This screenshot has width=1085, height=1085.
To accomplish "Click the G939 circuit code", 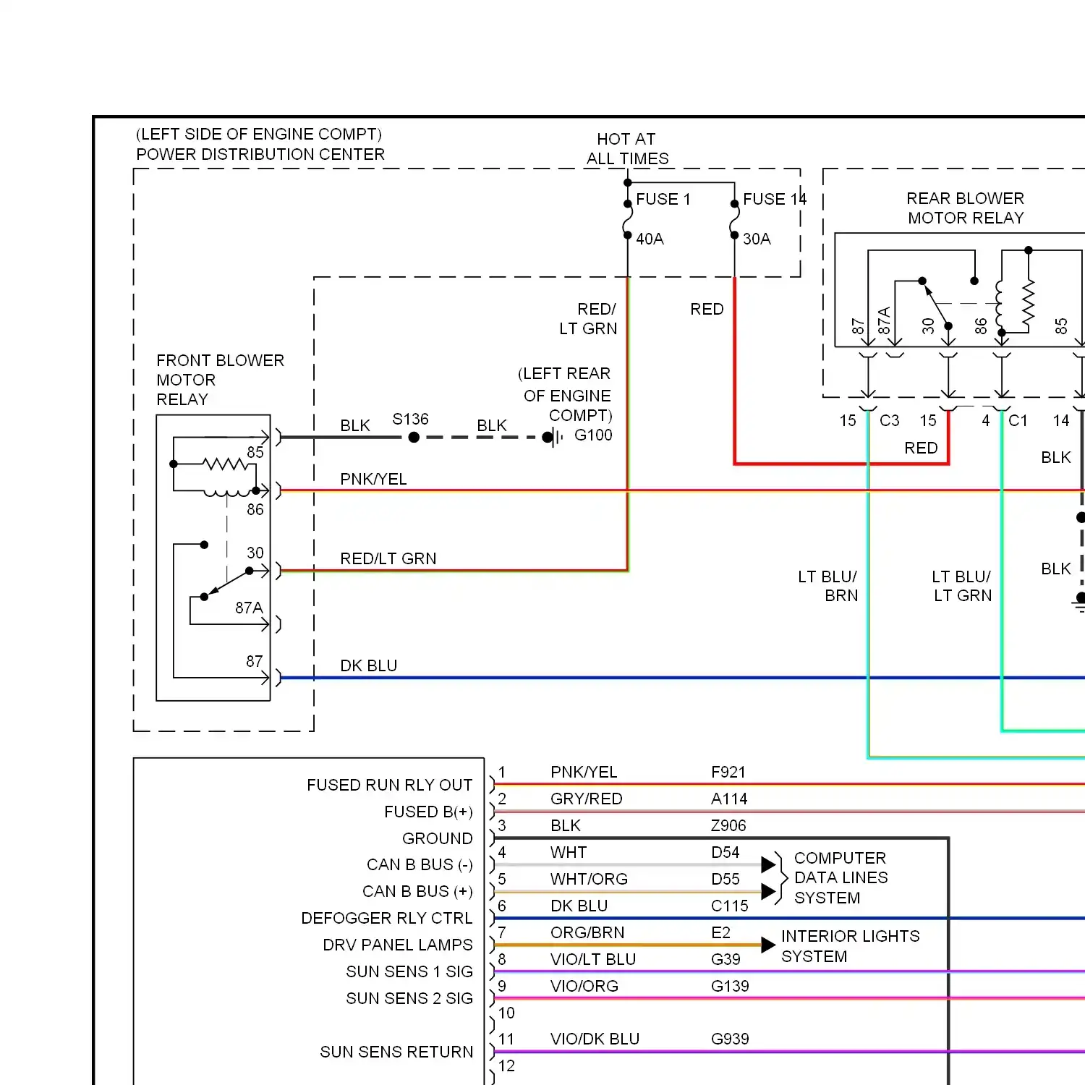I will point(730,1039).
